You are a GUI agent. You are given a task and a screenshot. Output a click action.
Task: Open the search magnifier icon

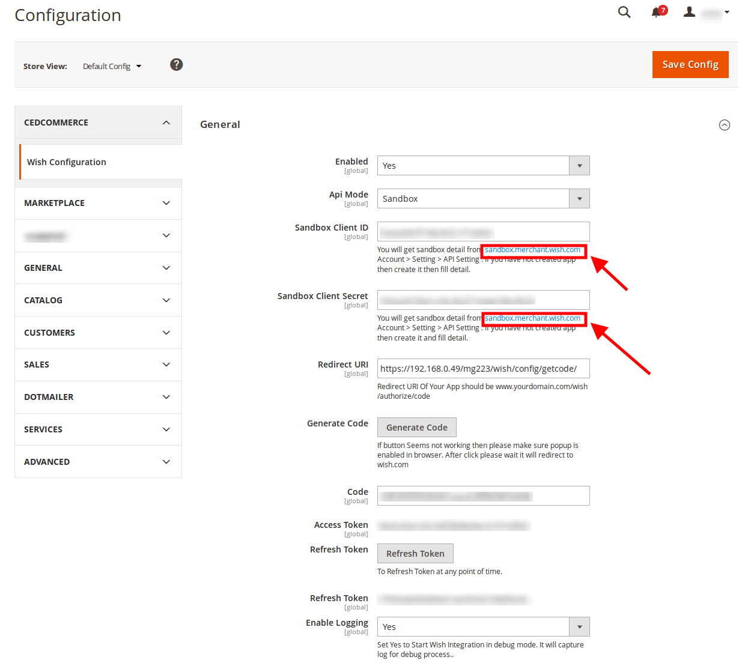point(624,12)
